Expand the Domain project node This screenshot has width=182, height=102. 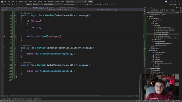click(149, 47)
